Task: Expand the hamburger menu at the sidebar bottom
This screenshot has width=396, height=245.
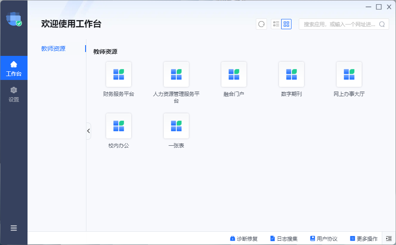Action: click(x=14, y=228)
